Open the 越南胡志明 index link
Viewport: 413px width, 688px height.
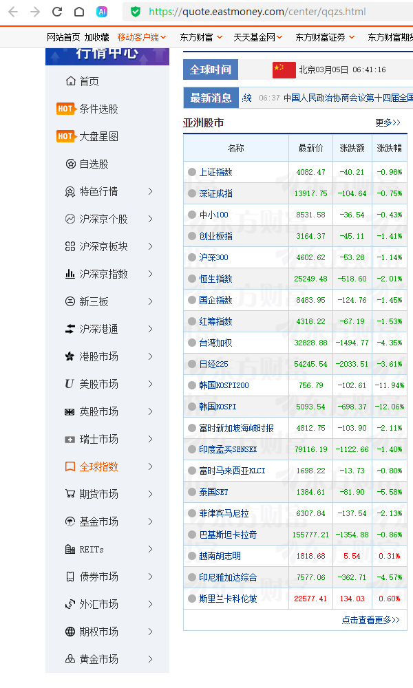(220, 556)
